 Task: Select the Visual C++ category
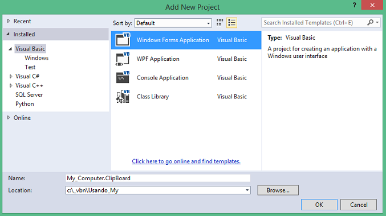coord(29,85)
